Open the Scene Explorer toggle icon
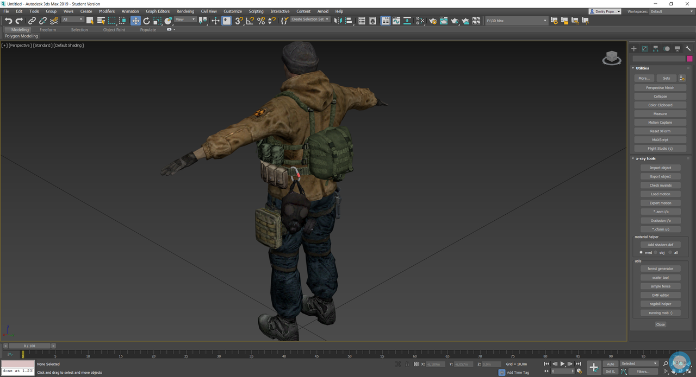 [362, 21]
